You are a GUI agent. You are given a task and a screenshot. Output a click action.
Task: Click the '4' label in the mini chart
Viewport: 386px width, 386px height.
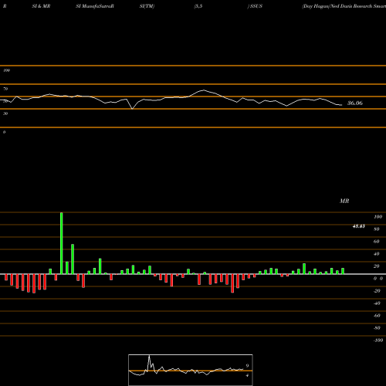click(x=247, y=375)
